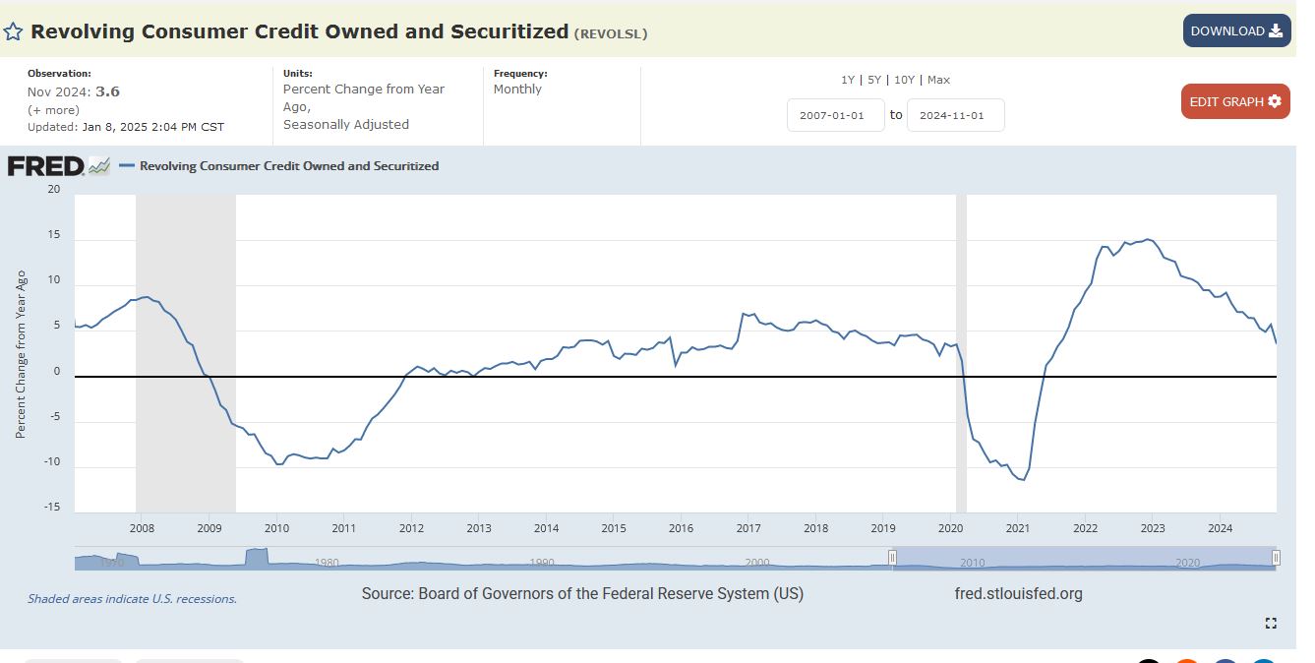Click the end date field 2024-11-01
The height and width of the screenshot is (663, 1315).
(x=955, y=115)
